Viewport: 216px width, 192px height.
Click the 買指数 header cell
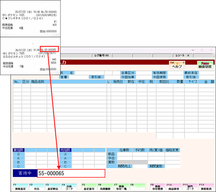pyautogui.click(x=19, y=150)
